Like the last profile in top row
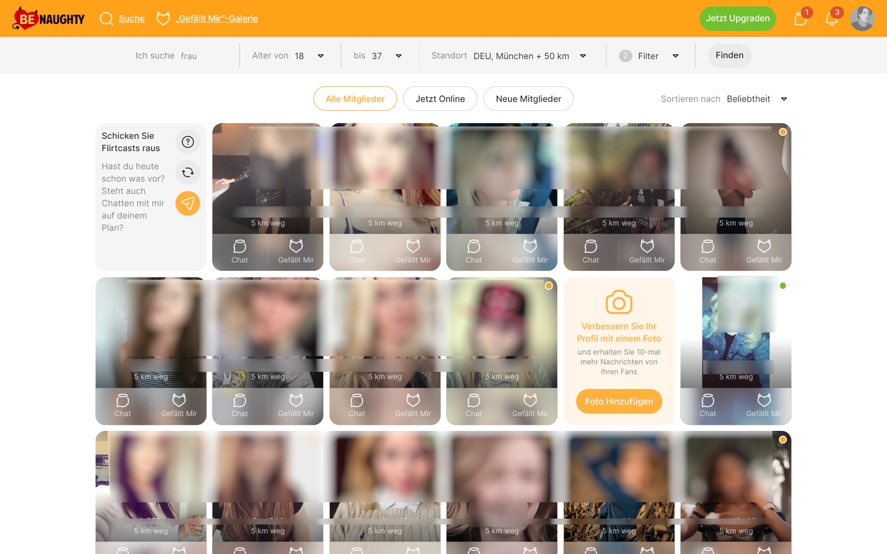The image size is (887, 554). [764, 251]
